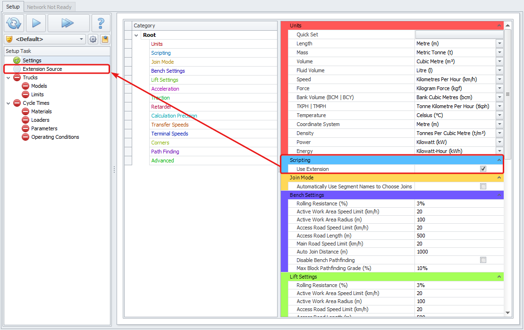
Task: Select the Units category
Action: (x=157, y=44)
